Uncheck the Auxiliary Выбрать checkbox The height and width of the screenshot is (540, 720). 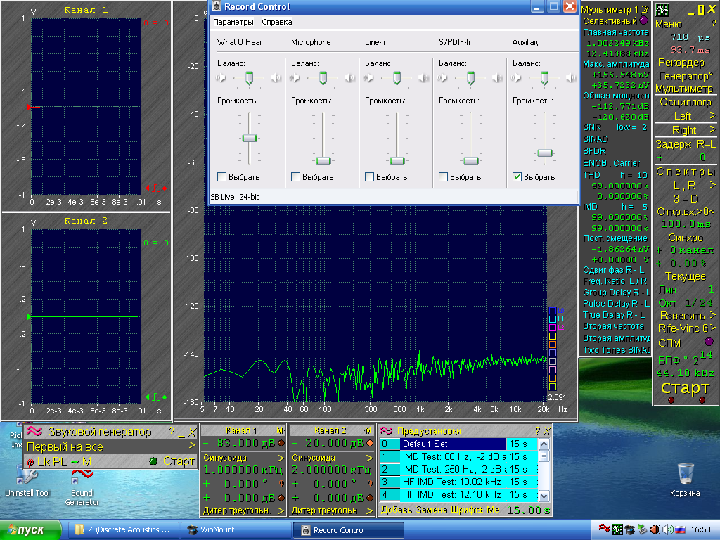click(x=517, y=176)
